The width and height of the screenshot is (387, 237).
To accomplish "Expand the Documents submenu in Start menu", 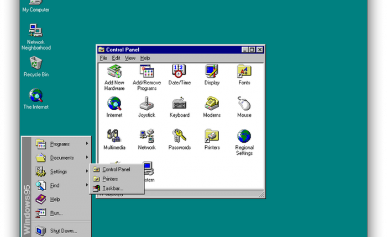I will point(61,158).
